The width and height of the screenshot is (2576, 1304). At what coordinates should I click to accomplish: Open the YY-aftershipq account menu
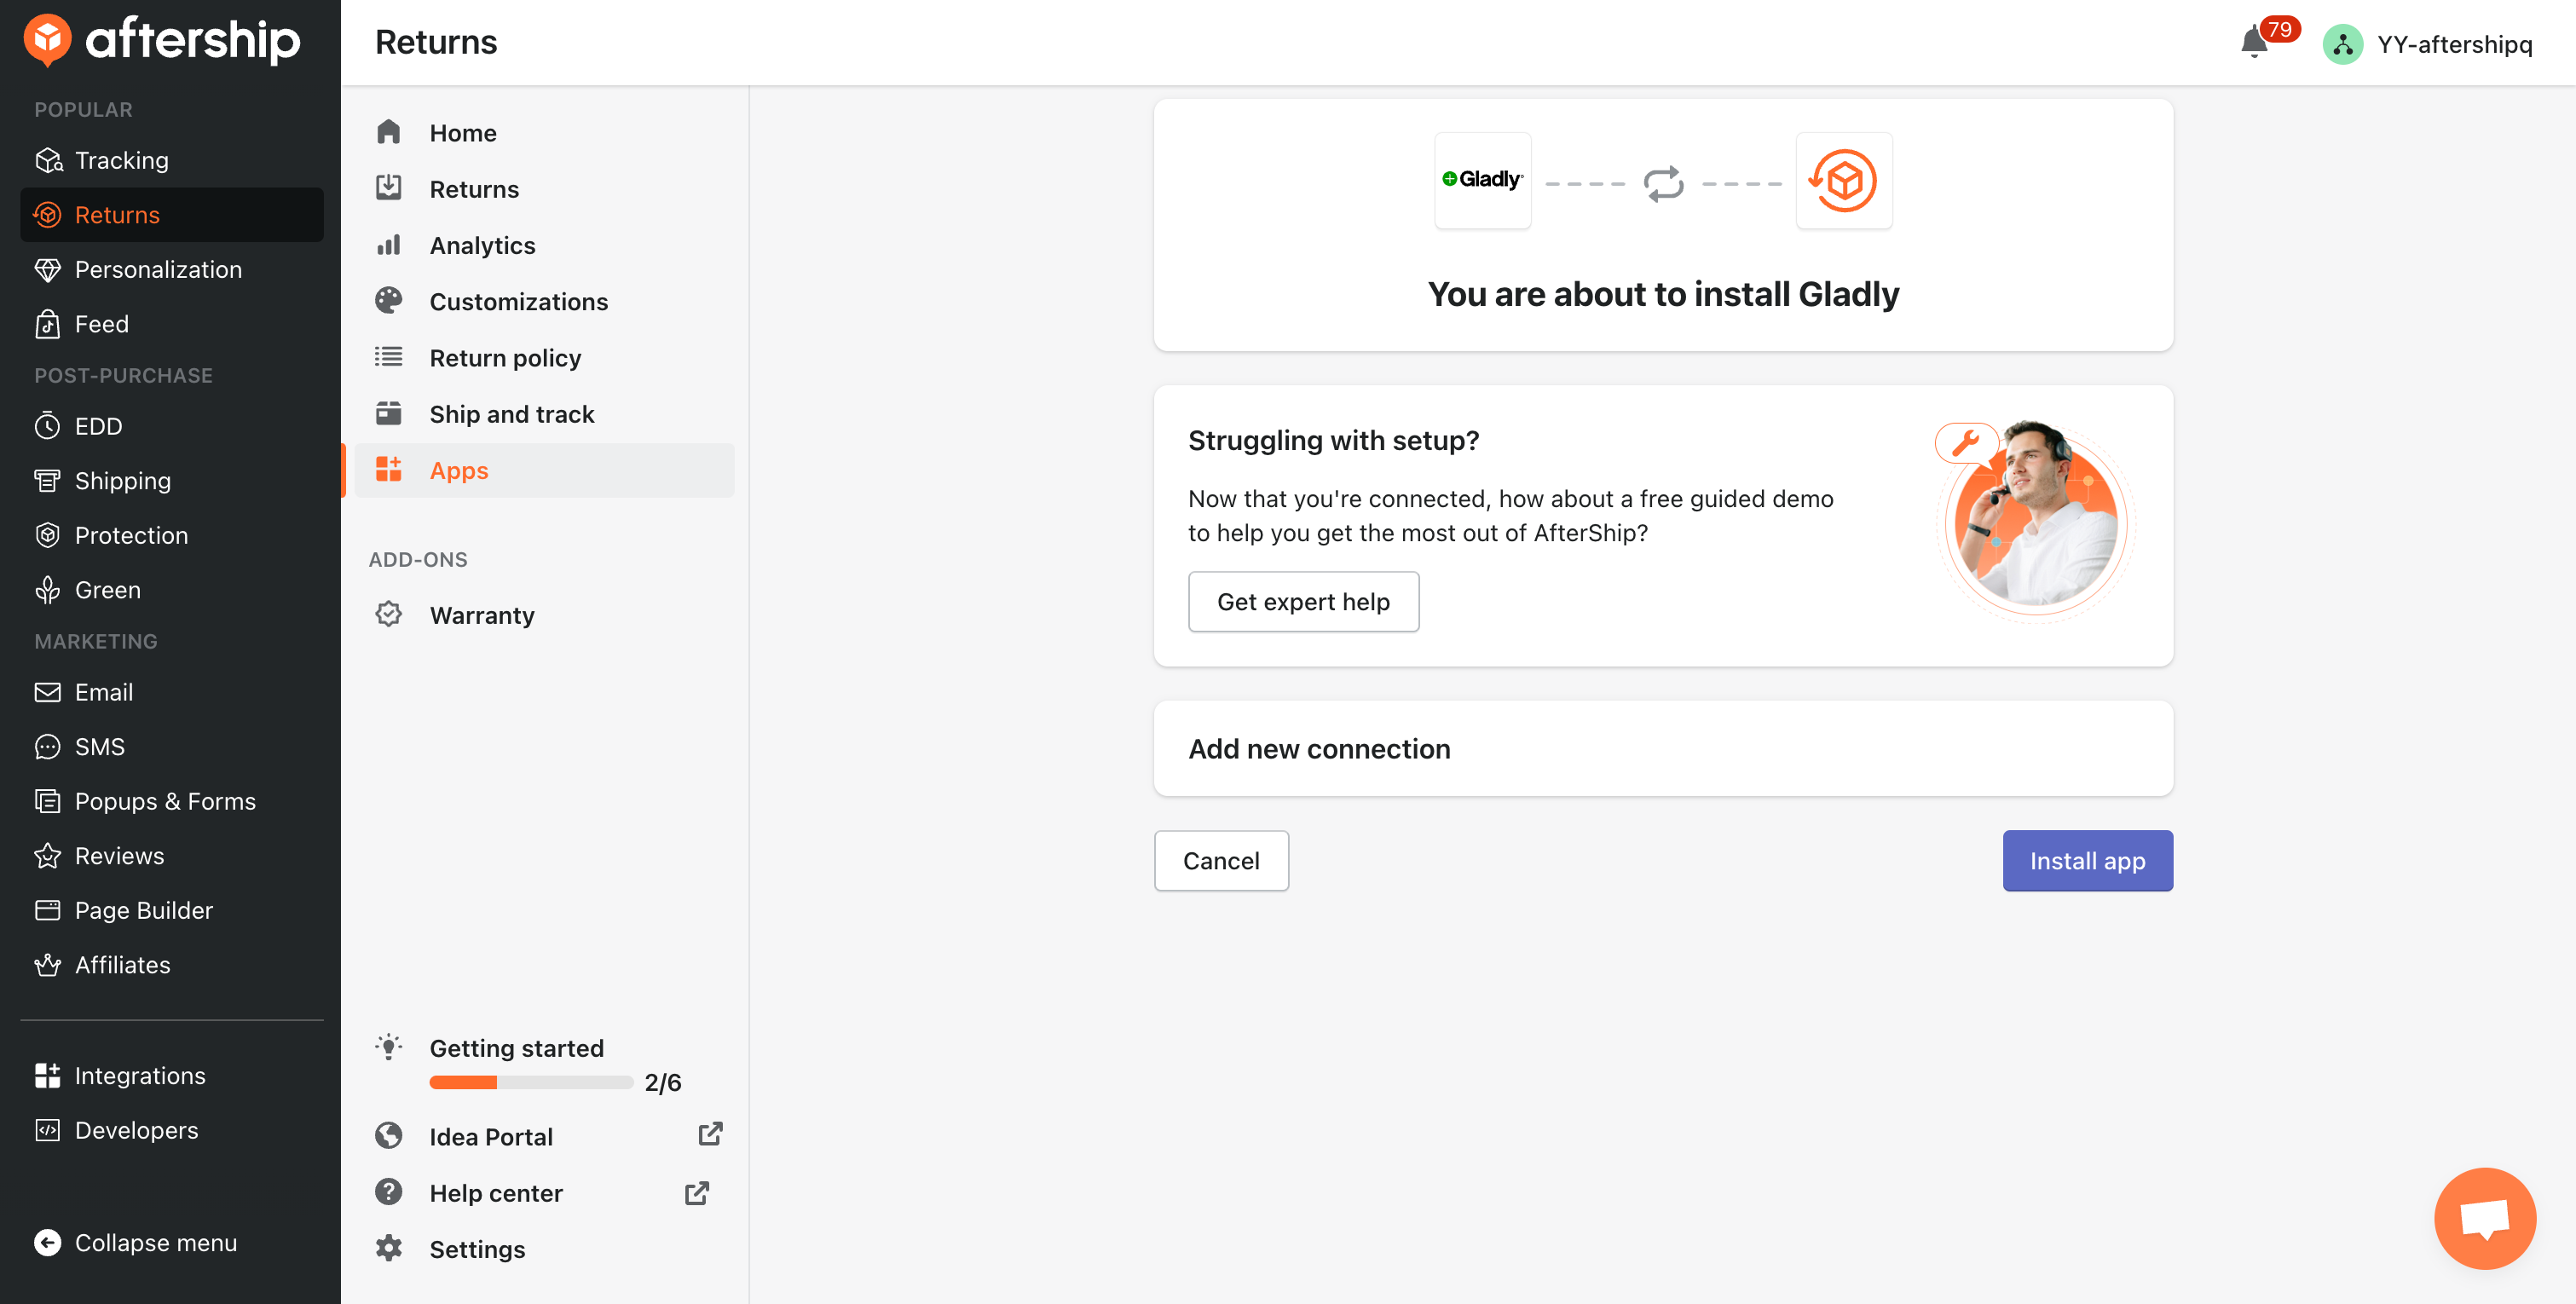(2430, 44)
